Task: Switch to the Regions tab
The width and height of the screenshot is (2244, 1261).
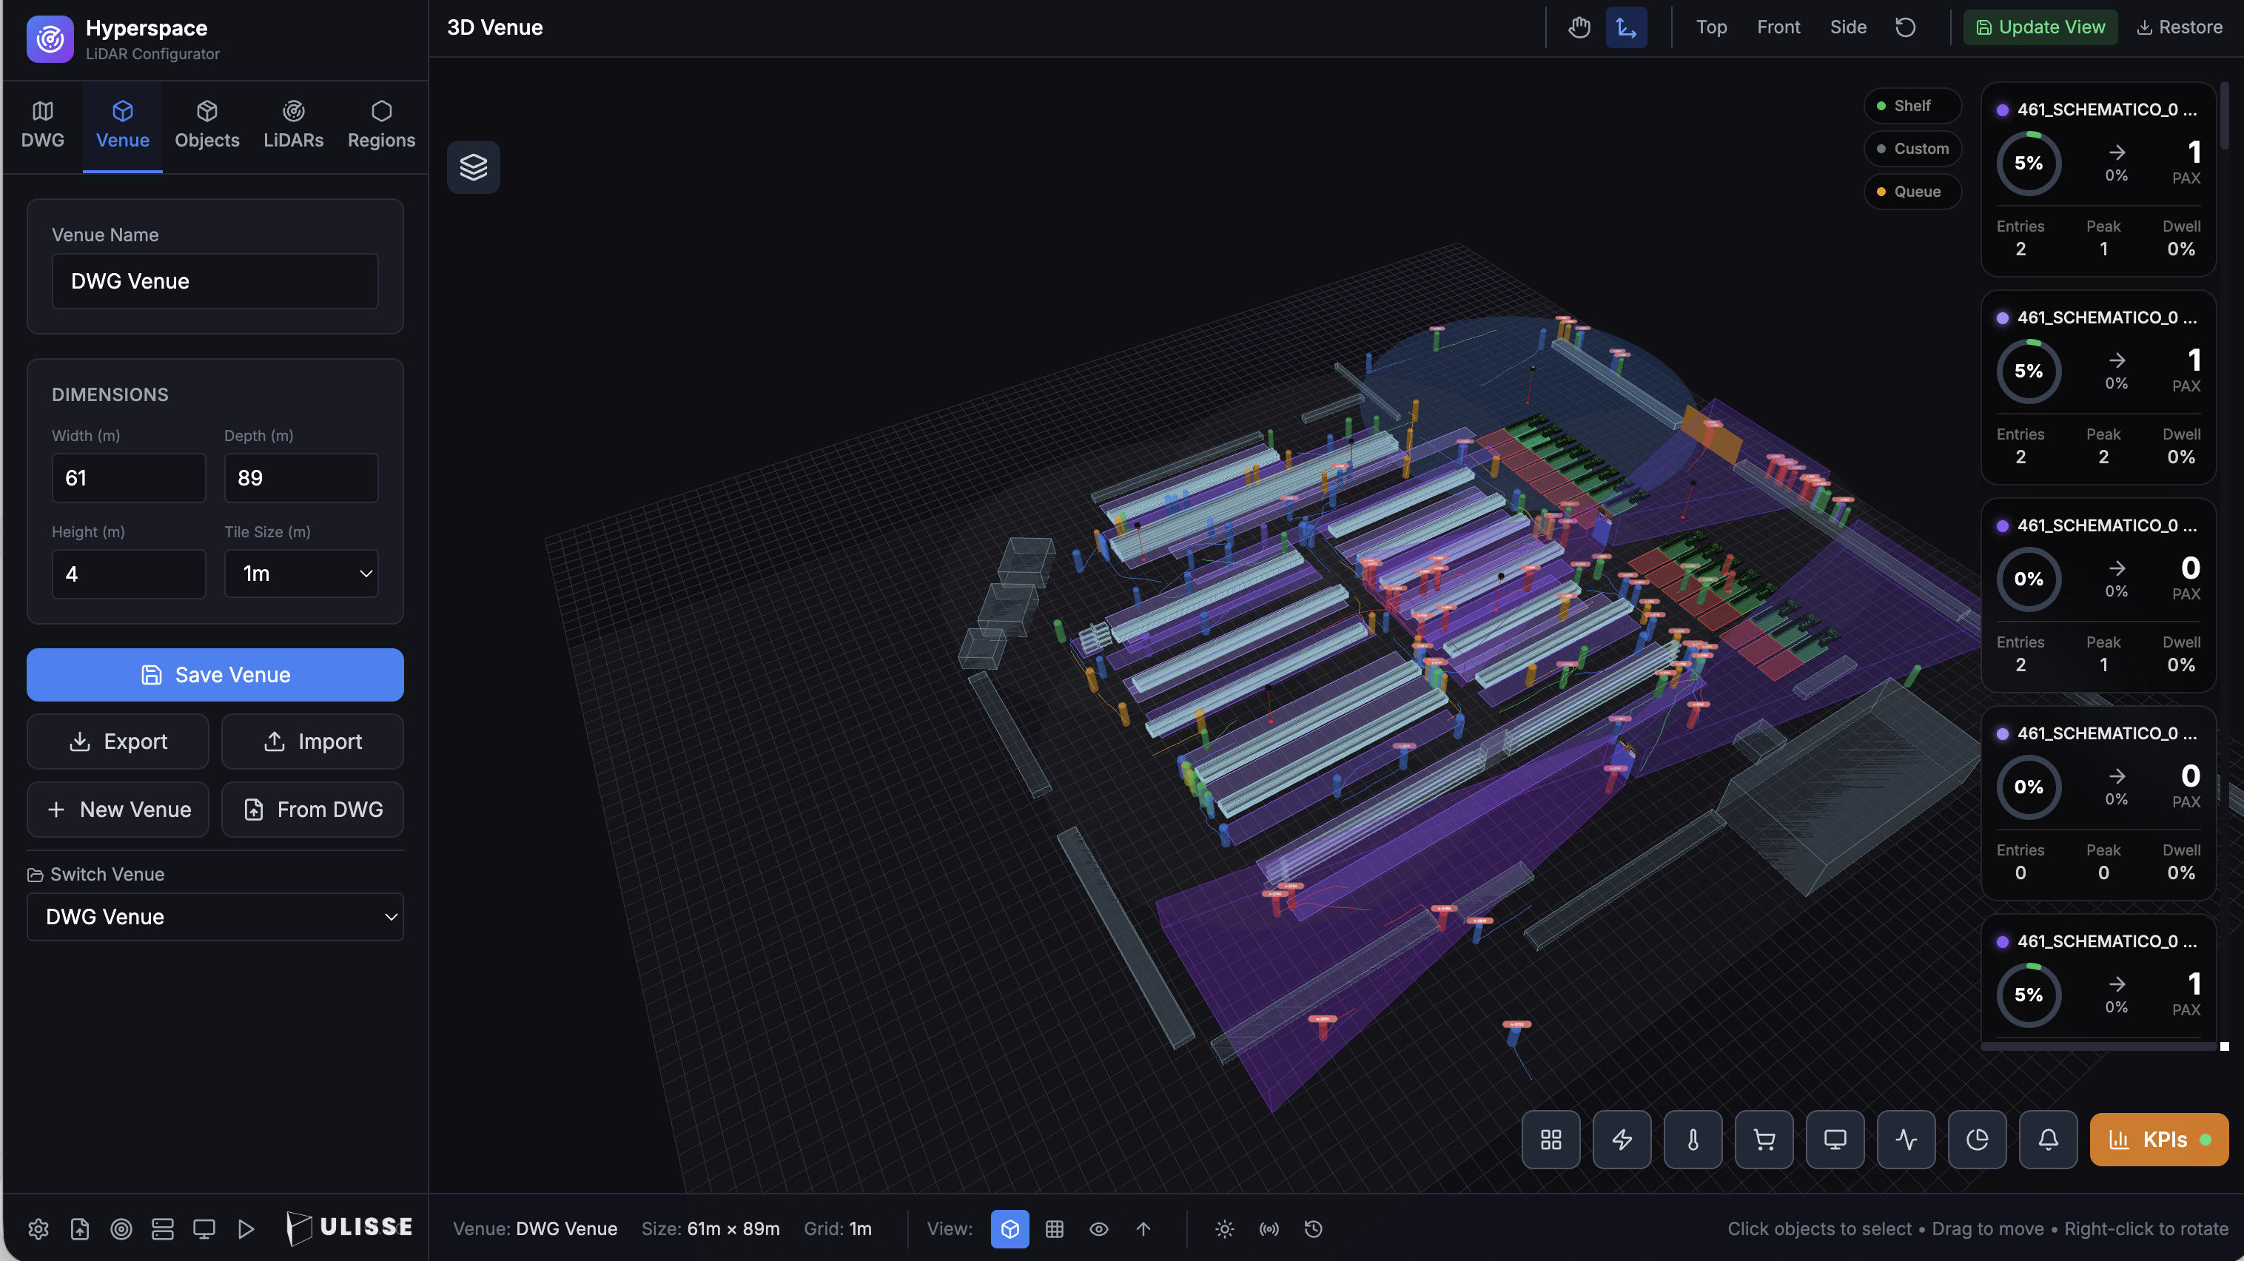Action: (380, 124)
